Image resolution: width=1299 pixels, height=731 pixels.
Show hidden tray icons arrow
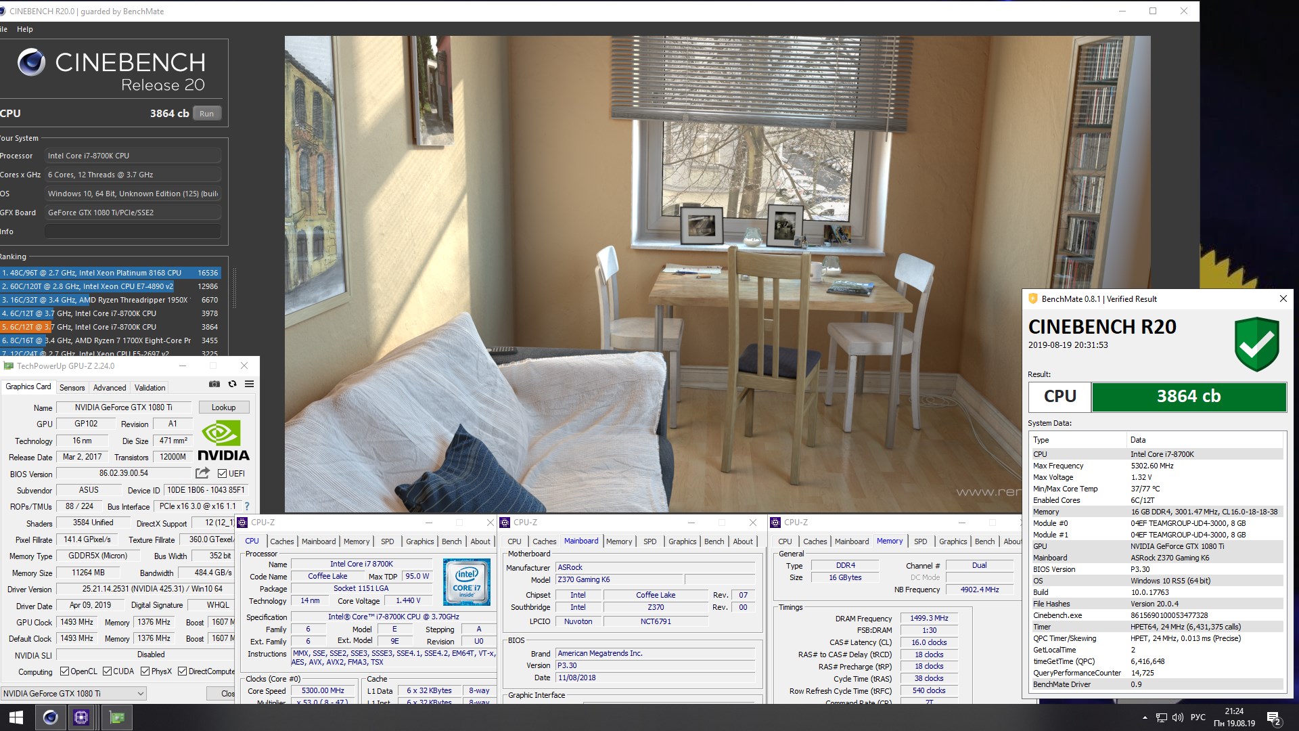(1145, 717)
